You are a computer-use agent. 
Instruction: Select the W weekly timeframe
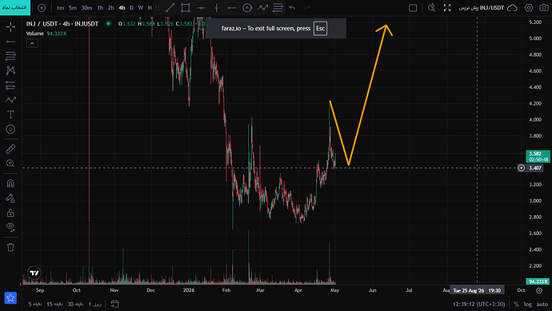pyautogui.click(x=141, y=8)
